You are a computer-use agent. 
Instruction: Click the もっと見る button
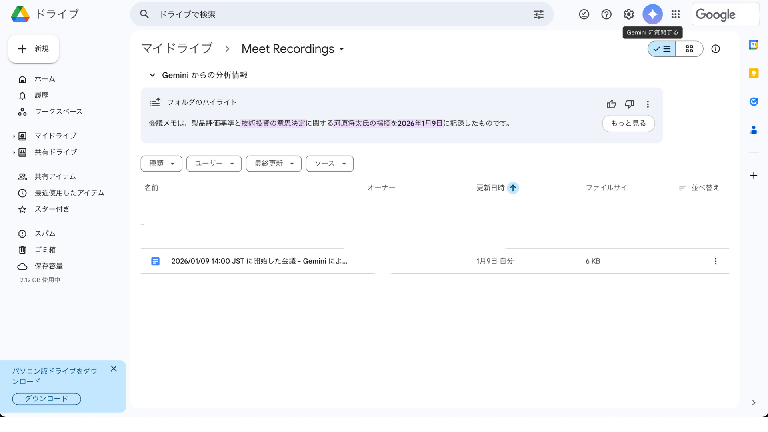click(x=628, y=123)
